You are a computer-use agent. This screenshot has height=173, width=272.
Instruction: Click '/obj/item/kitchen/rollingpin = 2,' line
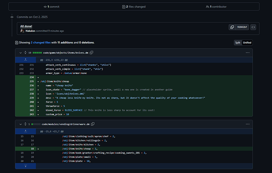[x=85, y=140]
